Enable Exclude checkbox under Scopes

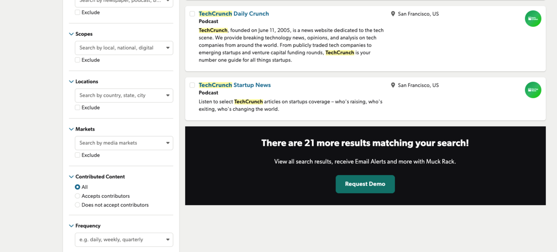[78, 60]
